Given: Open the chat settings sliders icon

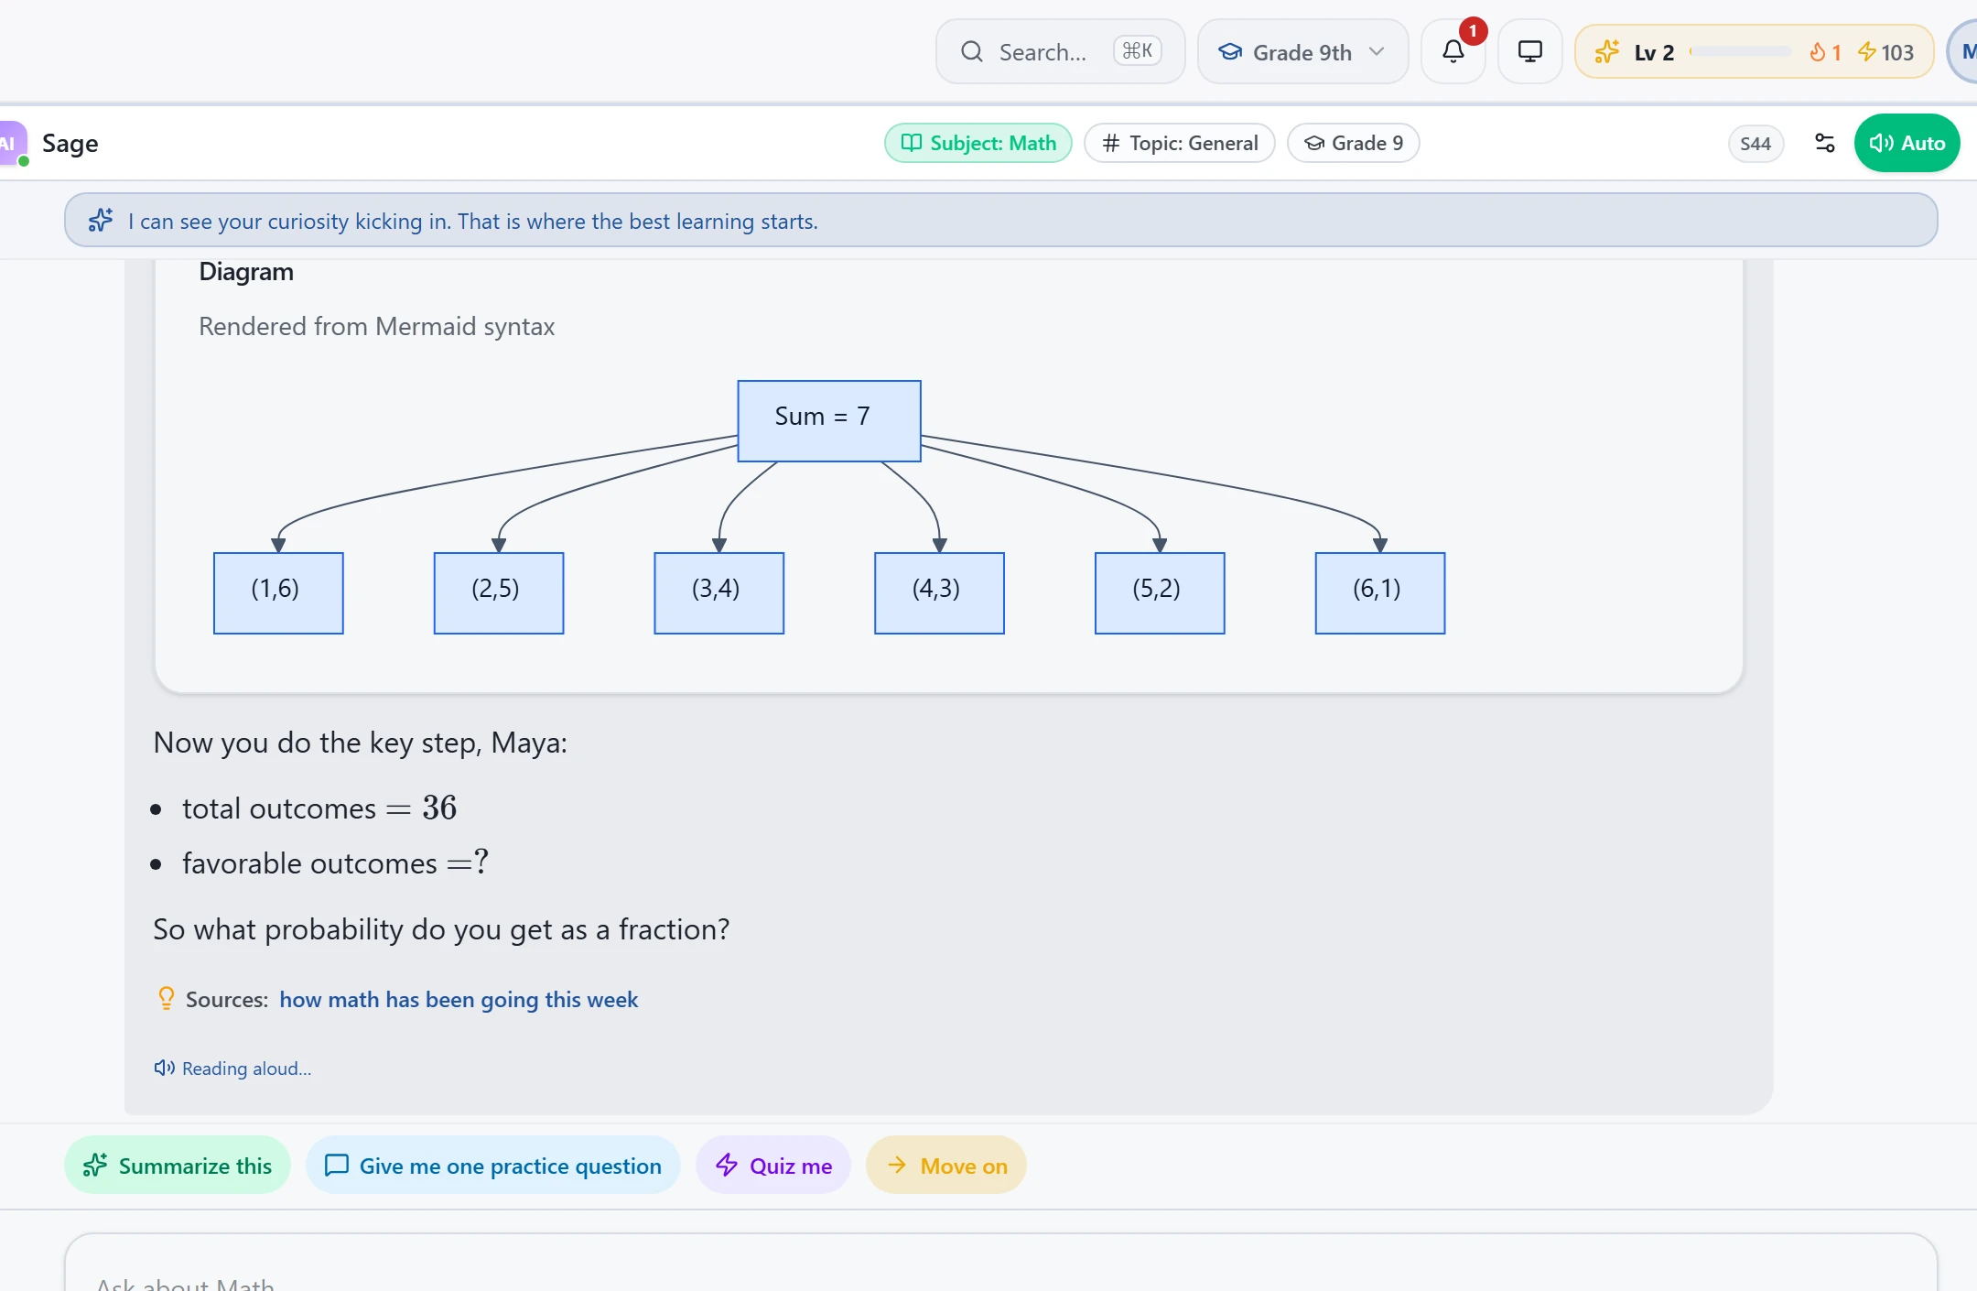Looking at the screenshot, I should click(x=1824, y=143).
